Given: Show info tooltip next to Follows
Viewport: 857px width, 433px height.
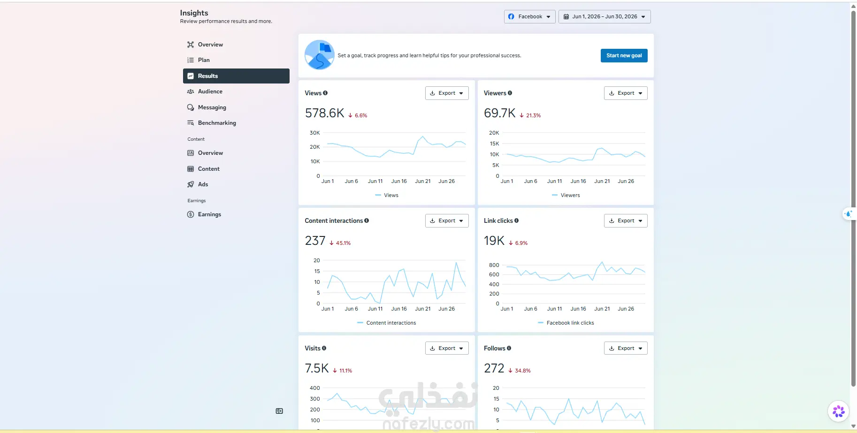Looking at the screenshot, I should 509,348.
